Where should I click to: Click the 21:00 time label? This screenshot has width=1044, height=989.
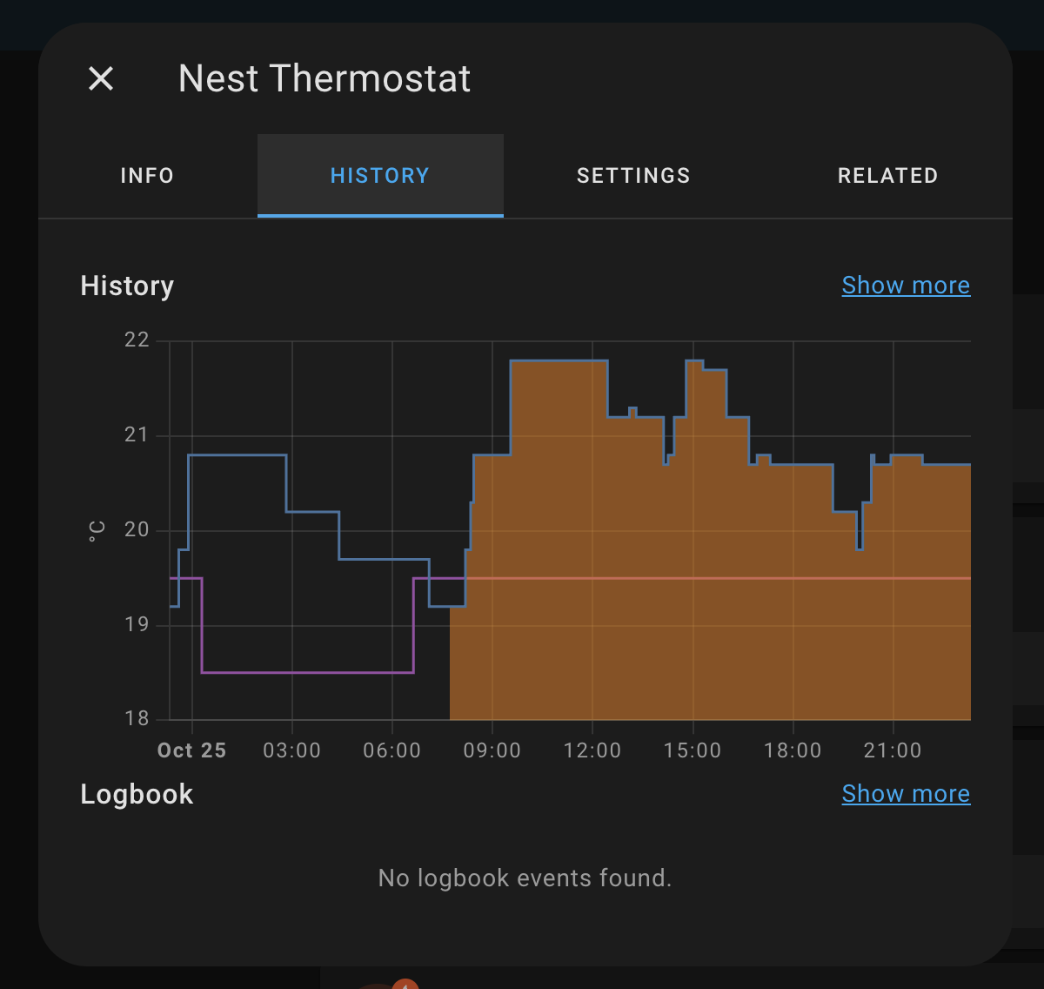[893, 750]
